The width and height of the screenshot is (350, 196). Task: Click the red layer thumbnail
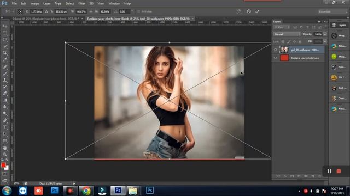click(x=284, y=58)
